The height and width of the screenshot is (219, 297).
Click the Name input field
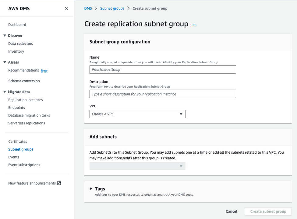[x=163, y=70]
